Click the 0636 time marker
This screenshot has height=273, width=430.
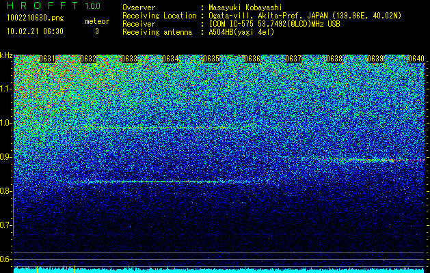tap(252, 59)
